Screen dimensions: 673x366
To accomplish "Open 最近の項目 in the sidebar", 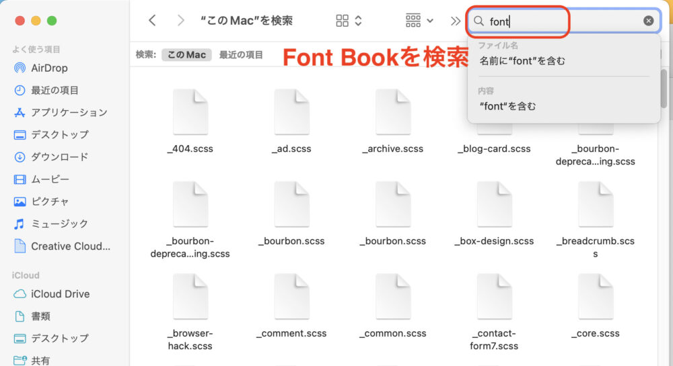I will pos(54,90).
